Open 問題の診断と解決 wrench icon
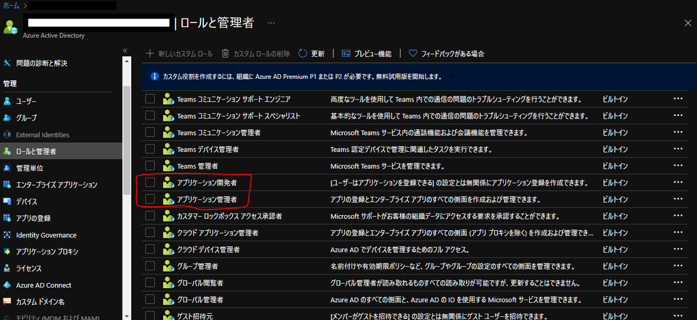697x320 pixels. tap(7, 63)
